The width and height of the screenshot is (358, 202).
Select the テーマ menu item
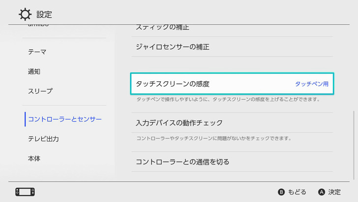[37, 52]
